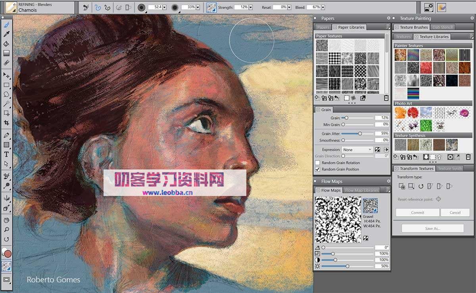This screenshot has width=476, height=293.
Task: Activate the Text tool
Action: (x=6, y=154)
